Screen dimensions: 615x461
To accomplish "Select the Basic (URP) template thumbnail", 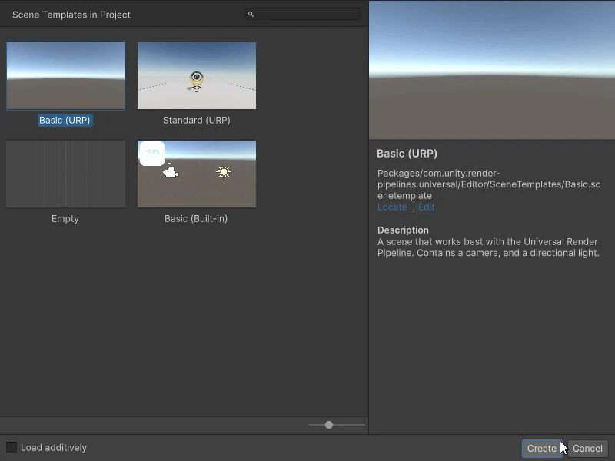I will click(66, 75).
